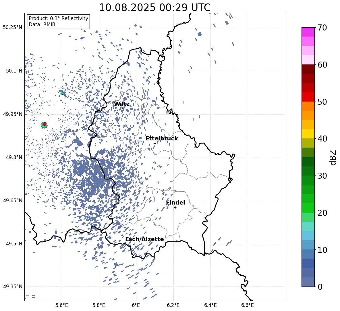The width and height of the screenshot is (340, 311).
Task: Click the cross marker below Ettelbruck label
Action: 155,143
